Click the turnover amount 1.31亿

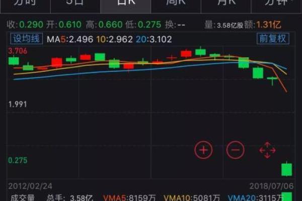(x=268, y=25)
